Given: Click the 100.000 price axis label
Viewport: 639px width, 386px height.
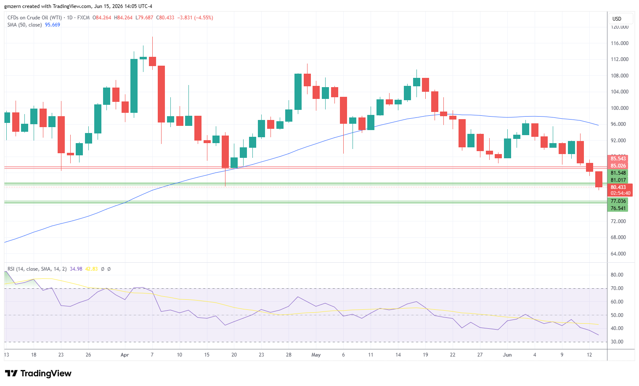Looking at the screenshot, I should pyautogui.click(x=620, y=108).
